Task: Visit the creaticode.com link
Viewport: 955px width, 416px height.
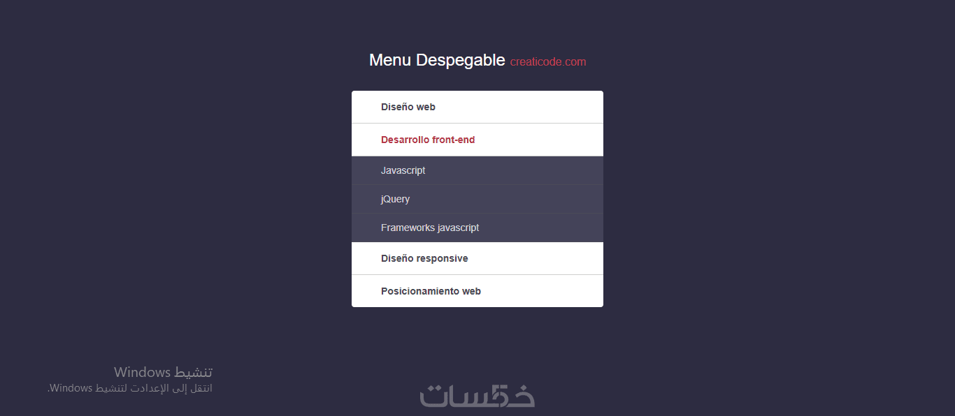Action: click(548, 61)
